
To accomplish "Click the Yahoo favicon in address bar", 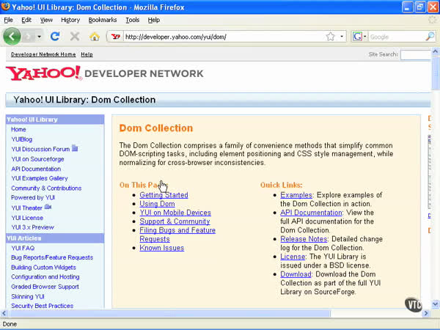I will 115,36.
